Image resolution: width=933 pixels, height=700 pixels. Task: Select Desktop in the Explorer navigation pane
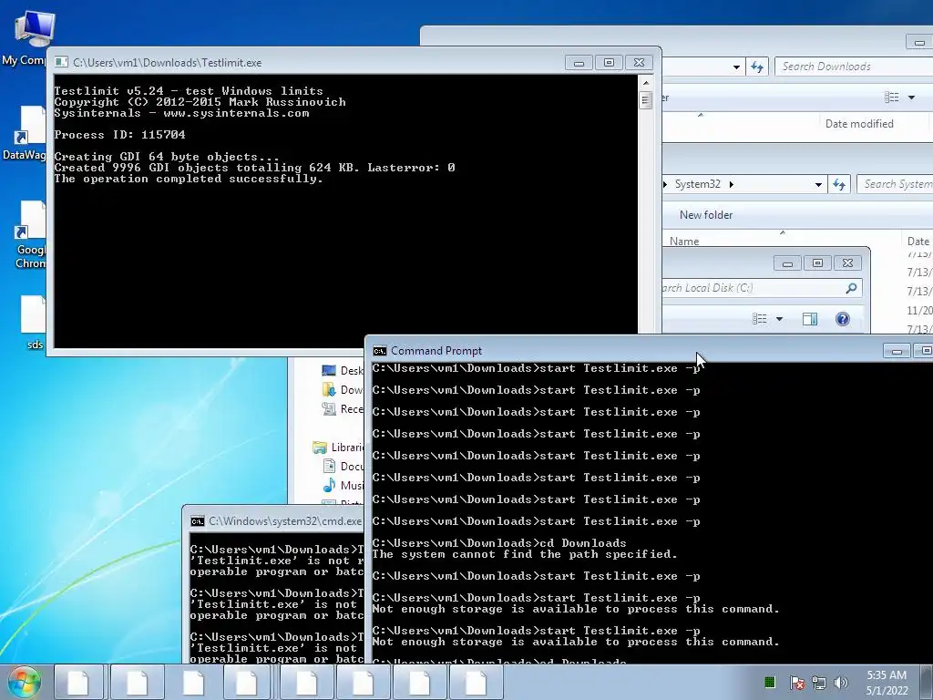tap(343, 371)
